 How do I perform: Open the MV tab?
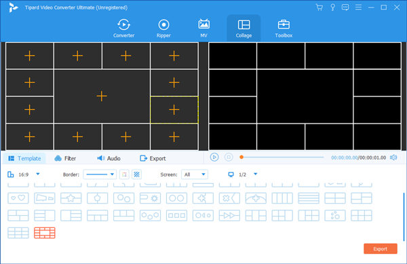tap(203, 29)
